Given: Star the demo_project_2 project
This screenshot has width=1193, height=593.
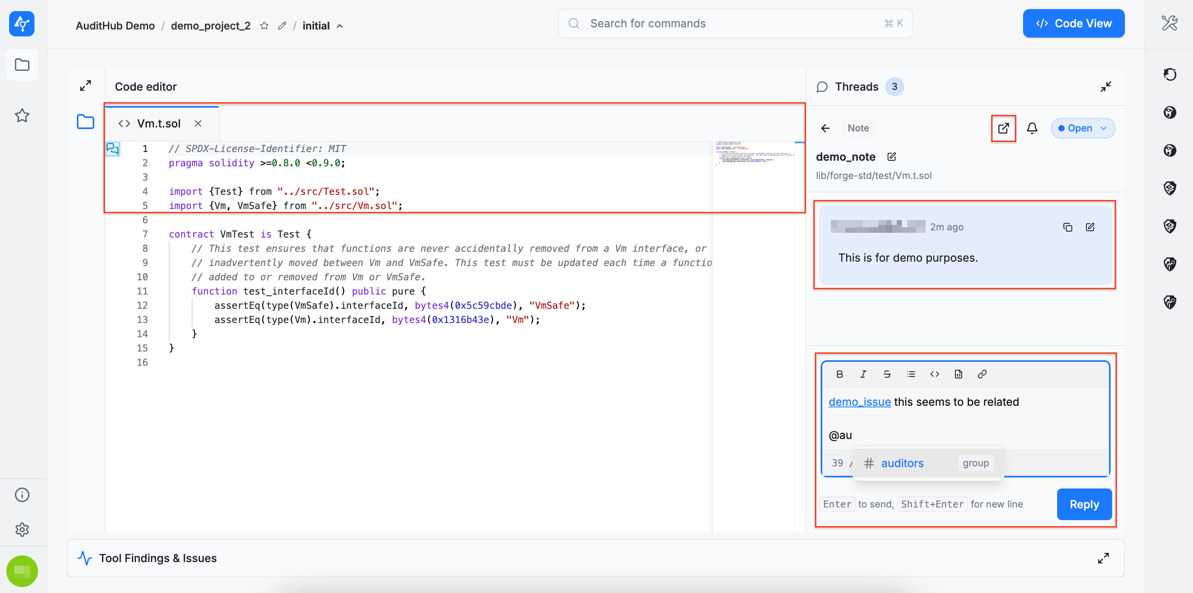Looking at the screenshot, I should point(264,26).
